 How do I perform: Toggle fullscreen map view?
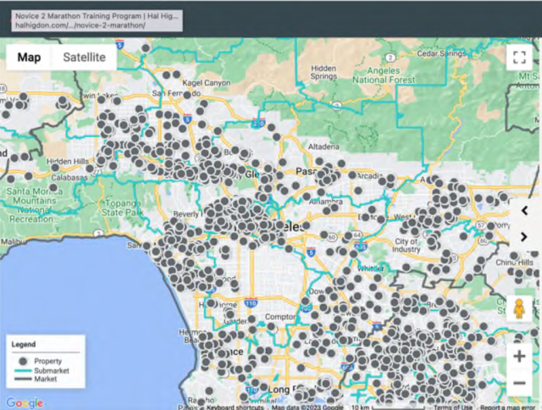tap(518, 58)
